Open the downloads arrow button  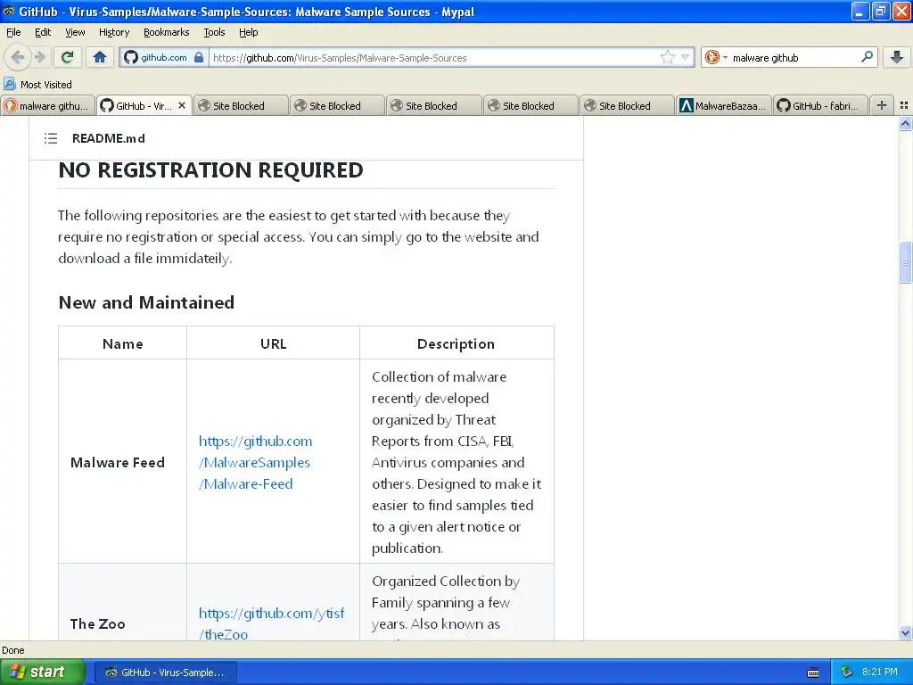click(x=897, y=57)
